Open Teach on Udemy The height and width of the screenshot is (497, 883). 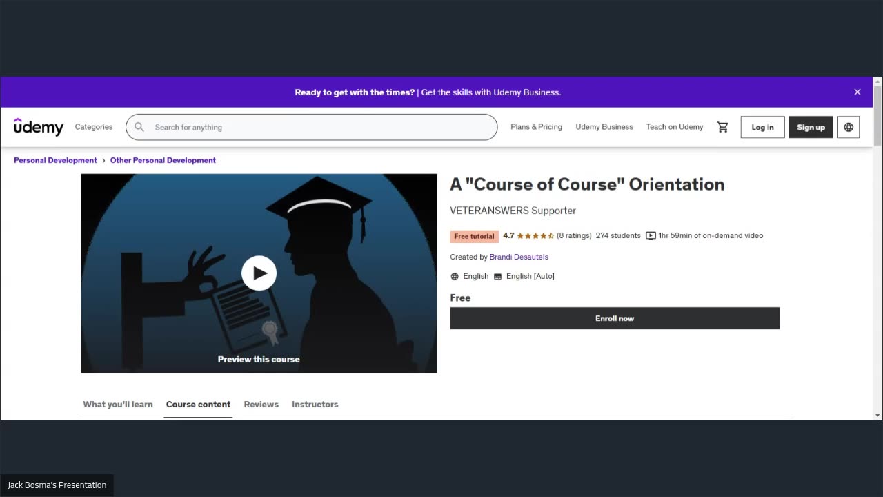coord(675,127)
